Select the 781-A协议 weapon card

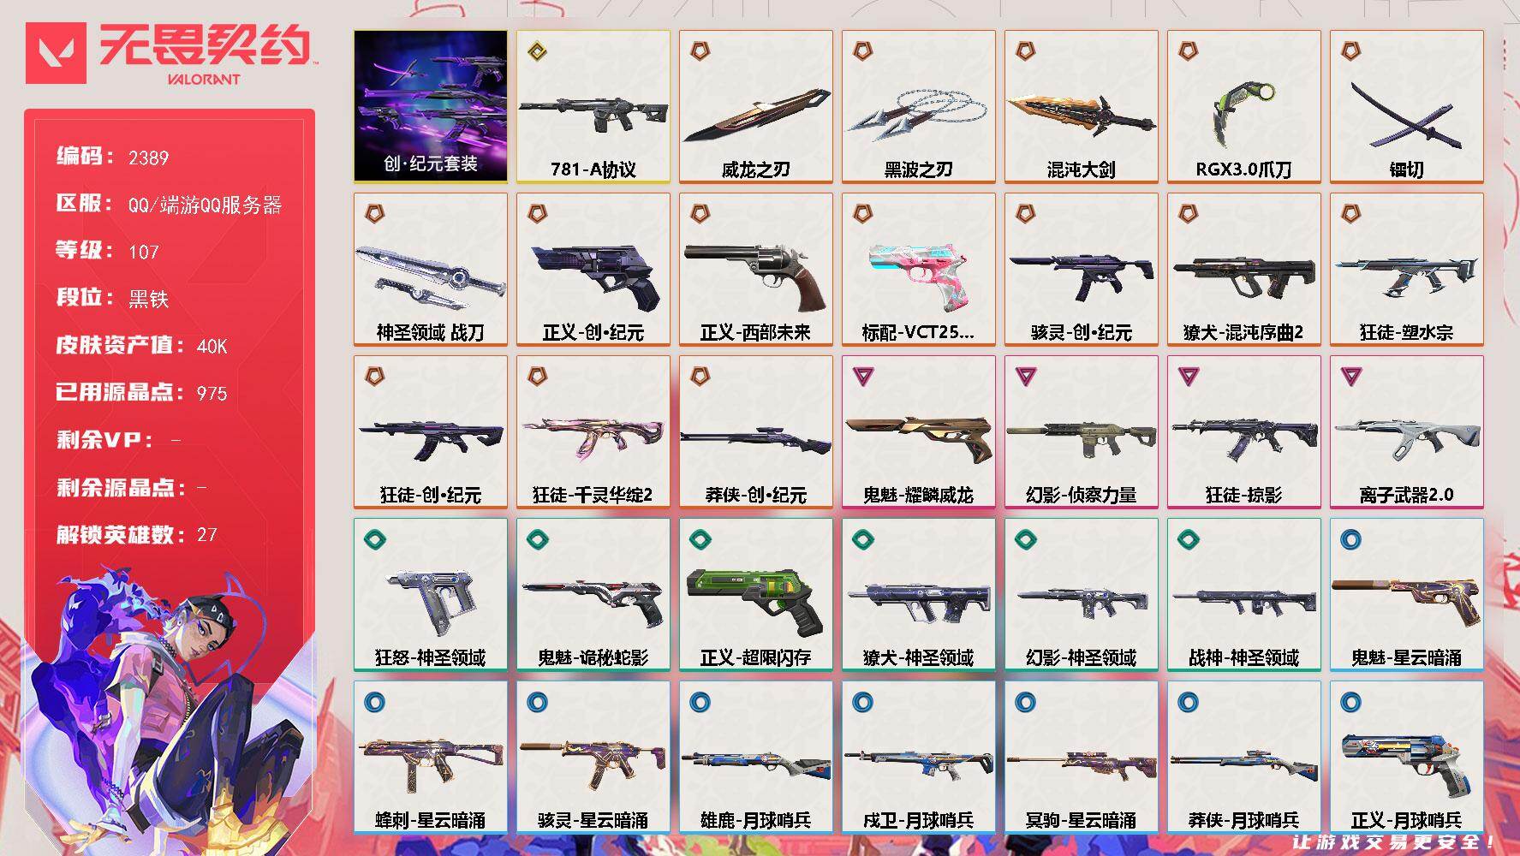pos(593,106)
